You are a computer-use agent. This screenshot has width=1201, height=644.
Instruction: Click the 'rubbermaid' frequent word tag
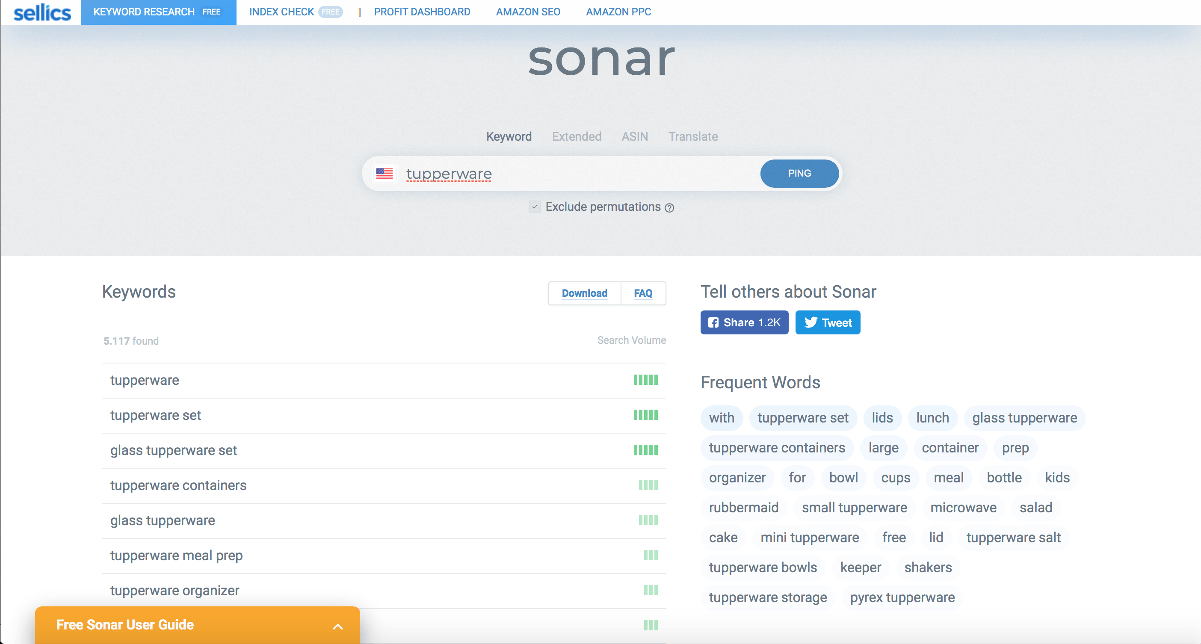743,508
